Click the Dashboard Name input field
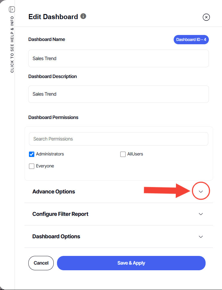The image size is (222, 290). pyautogui.click(x=118, y=59)
